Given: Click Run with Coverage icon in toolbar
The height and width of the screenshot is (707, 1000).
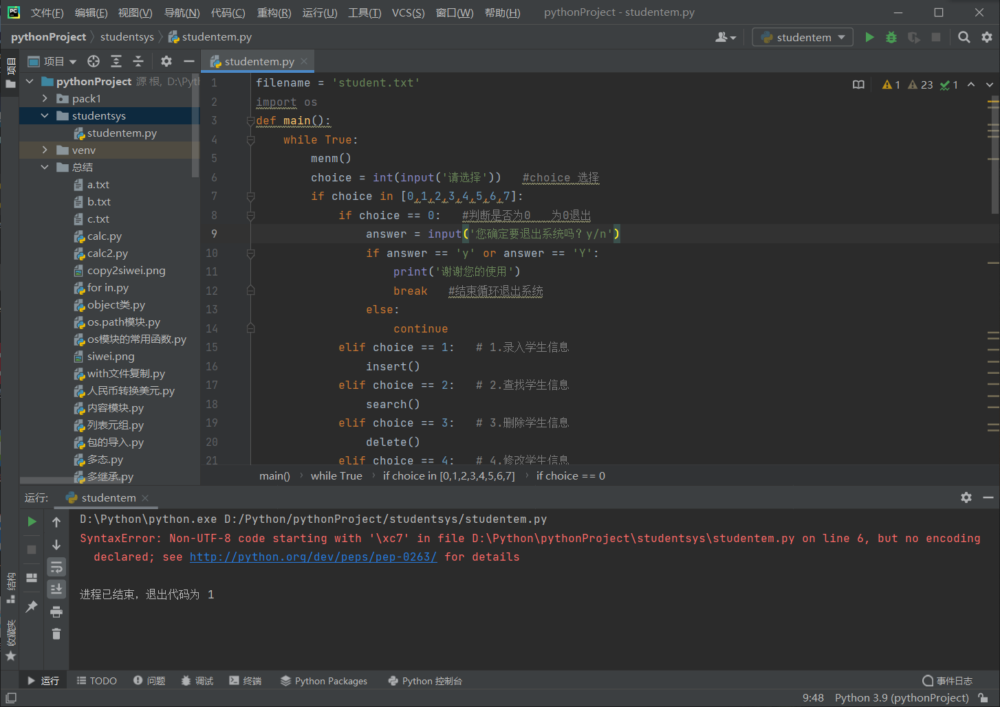Looking at the screenshot, I should click(913, 37).
